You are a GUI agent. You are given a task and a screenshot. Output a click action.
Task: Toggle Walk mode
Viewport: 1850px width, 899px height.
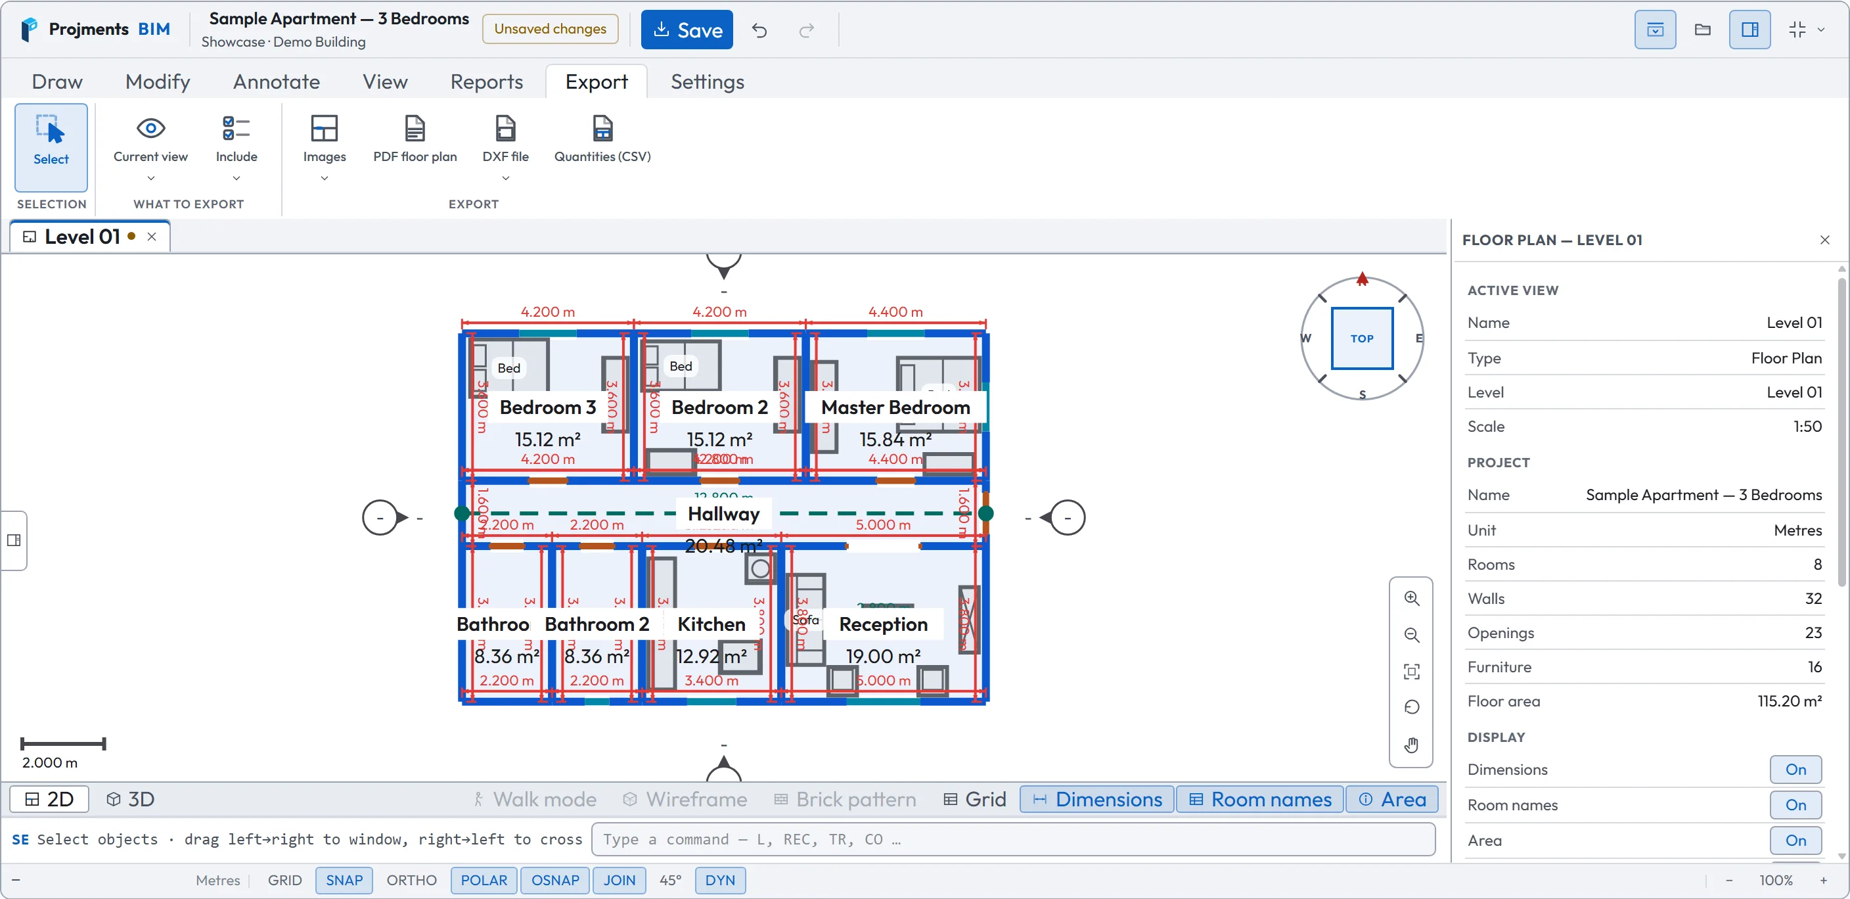coord(533,799)
